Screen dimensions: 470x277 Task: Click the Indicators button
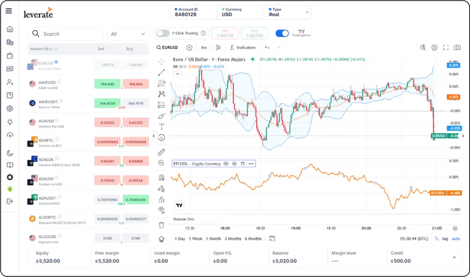coord(243,47)
